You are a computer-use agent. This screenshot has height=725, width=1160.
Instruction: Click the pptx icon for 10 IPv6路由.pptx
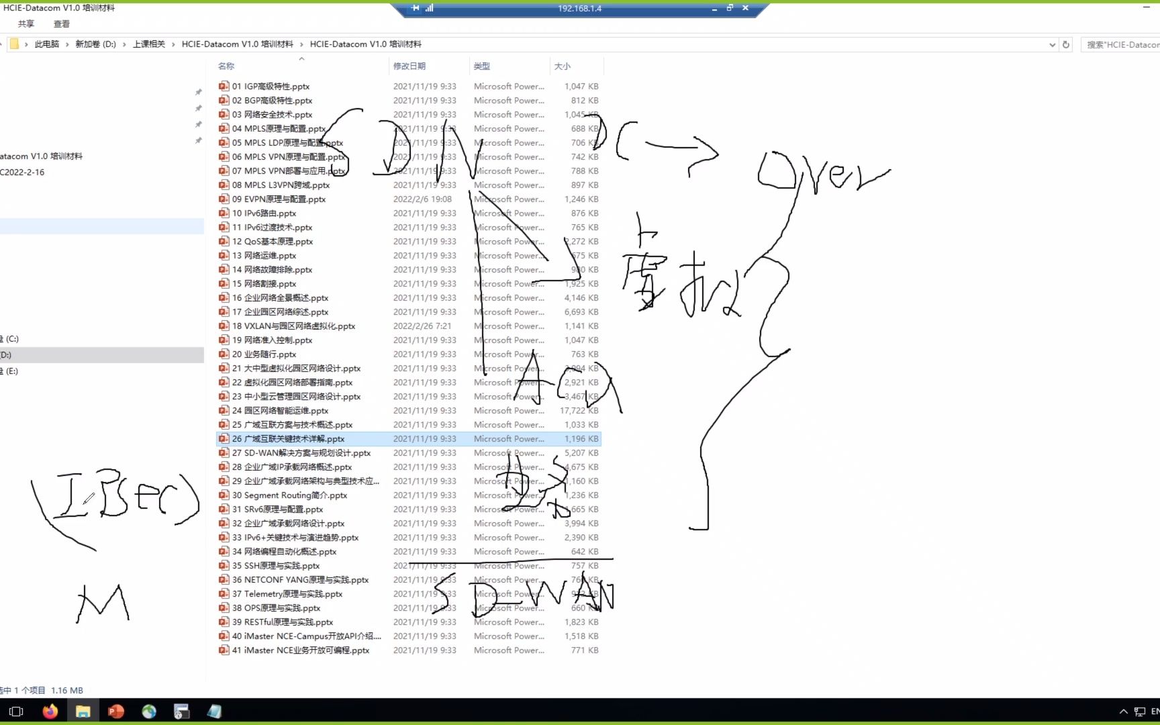click(x=224, y=213)
